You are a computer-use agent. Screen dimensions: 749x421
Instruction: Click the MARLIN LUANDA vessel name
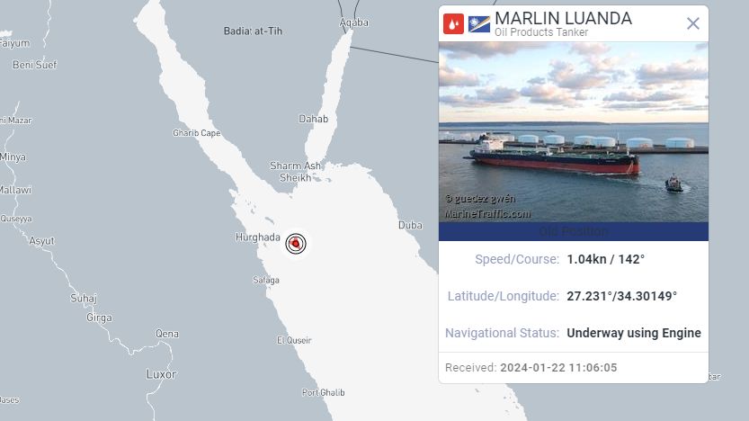tap(563, 18)
